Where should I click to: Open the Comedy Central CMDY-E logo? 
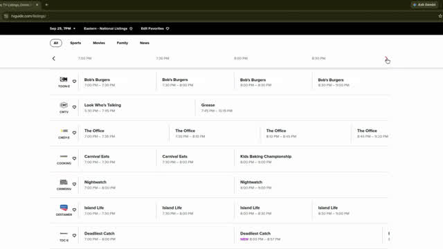click(64, 131)
